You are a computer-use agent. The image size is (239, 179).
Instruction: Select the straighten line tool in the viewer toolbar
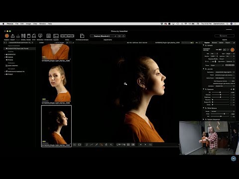(x=92, y=145)
